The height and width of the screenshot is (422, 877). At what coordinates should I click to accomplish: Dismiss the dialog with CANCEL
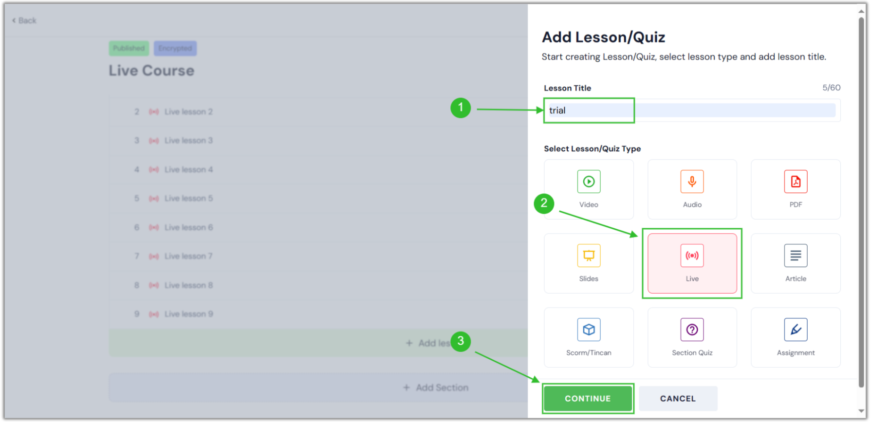pos(678,398)
